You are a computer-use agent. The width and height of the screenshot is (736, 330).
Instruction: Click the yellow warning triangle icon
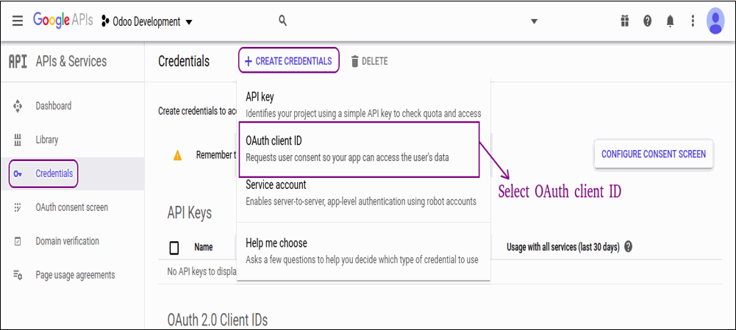point(177,155)
